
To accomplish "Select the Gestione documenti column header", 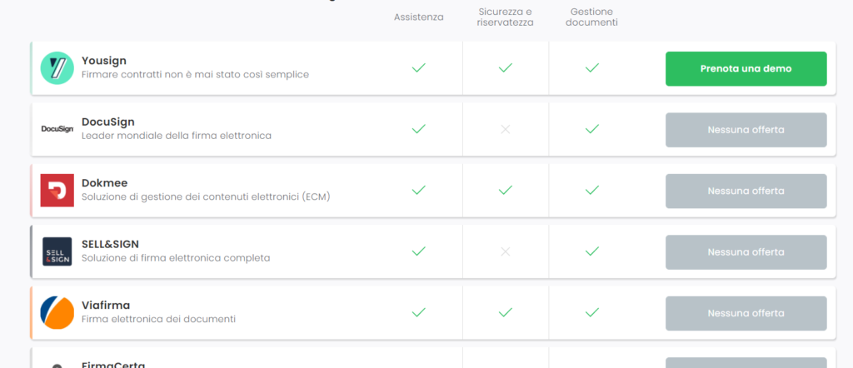I will [x=591, y=17].
